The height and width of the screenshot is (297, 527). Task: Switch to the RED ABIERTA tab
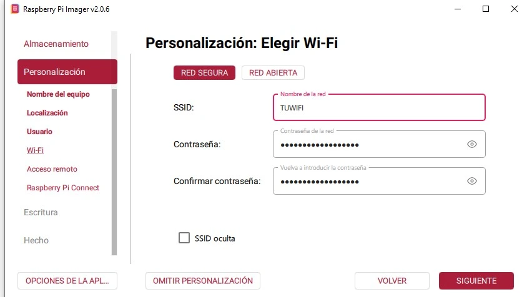coord(273,73)
